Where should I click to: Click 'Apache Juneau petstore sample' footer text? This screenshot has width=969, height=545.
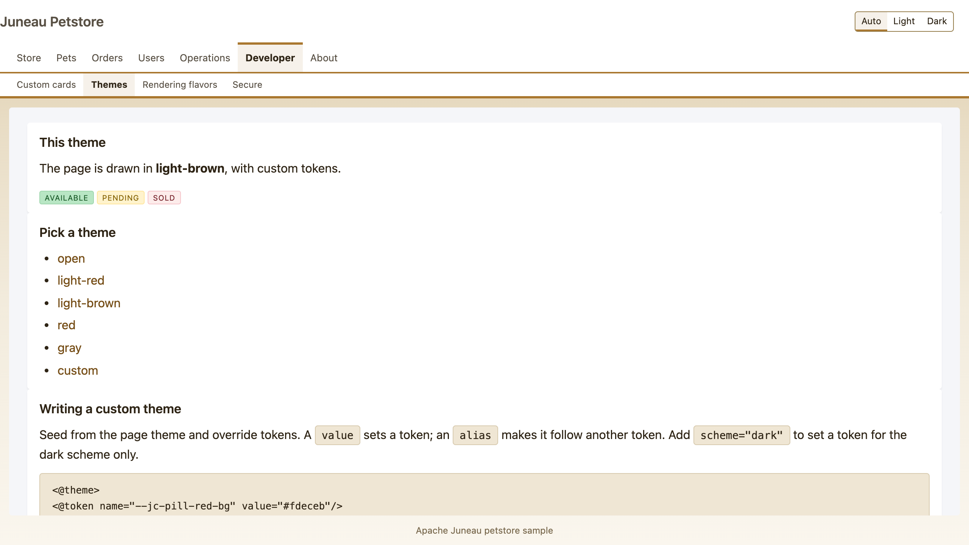point(484,531)
